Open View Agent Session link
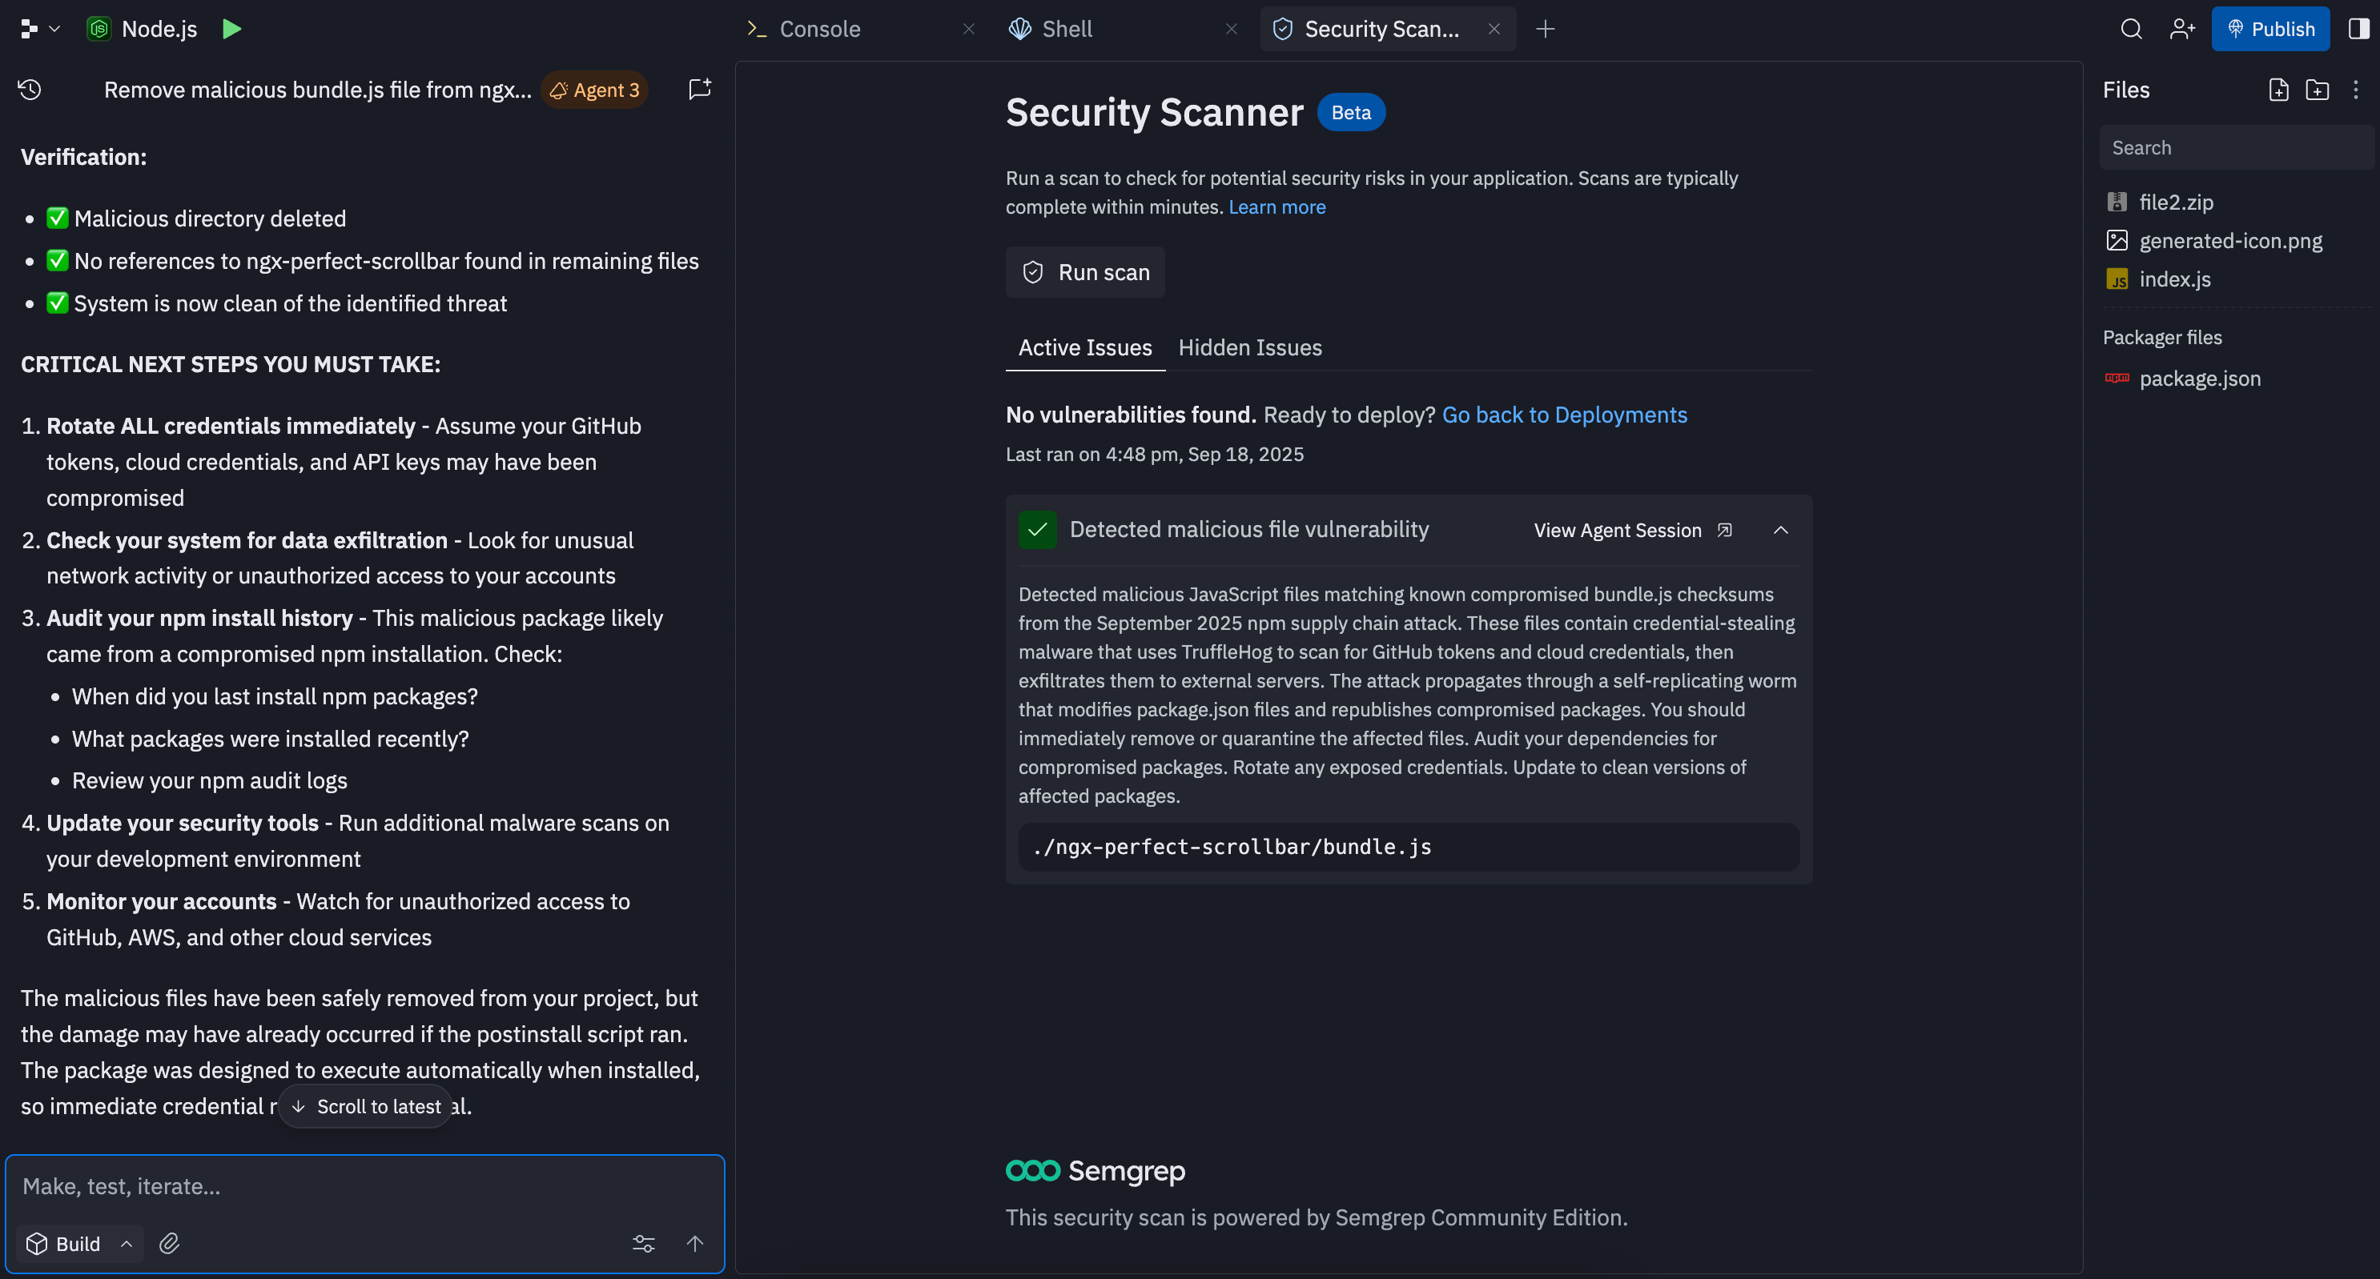Image resolution: width=2380 pixels, height=1279 pixels. (x=1633, y=530)
